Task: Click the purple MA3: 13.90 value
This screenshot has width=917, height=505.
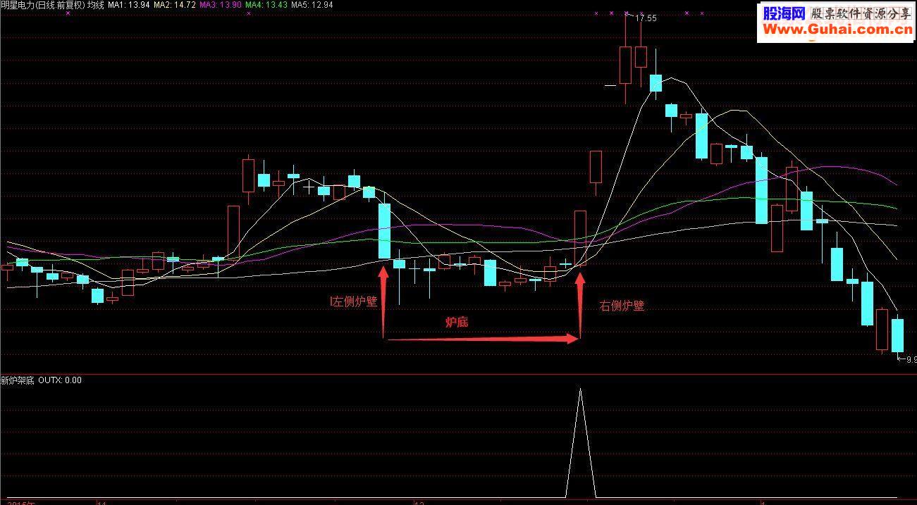Action: (x=221, y=5)
